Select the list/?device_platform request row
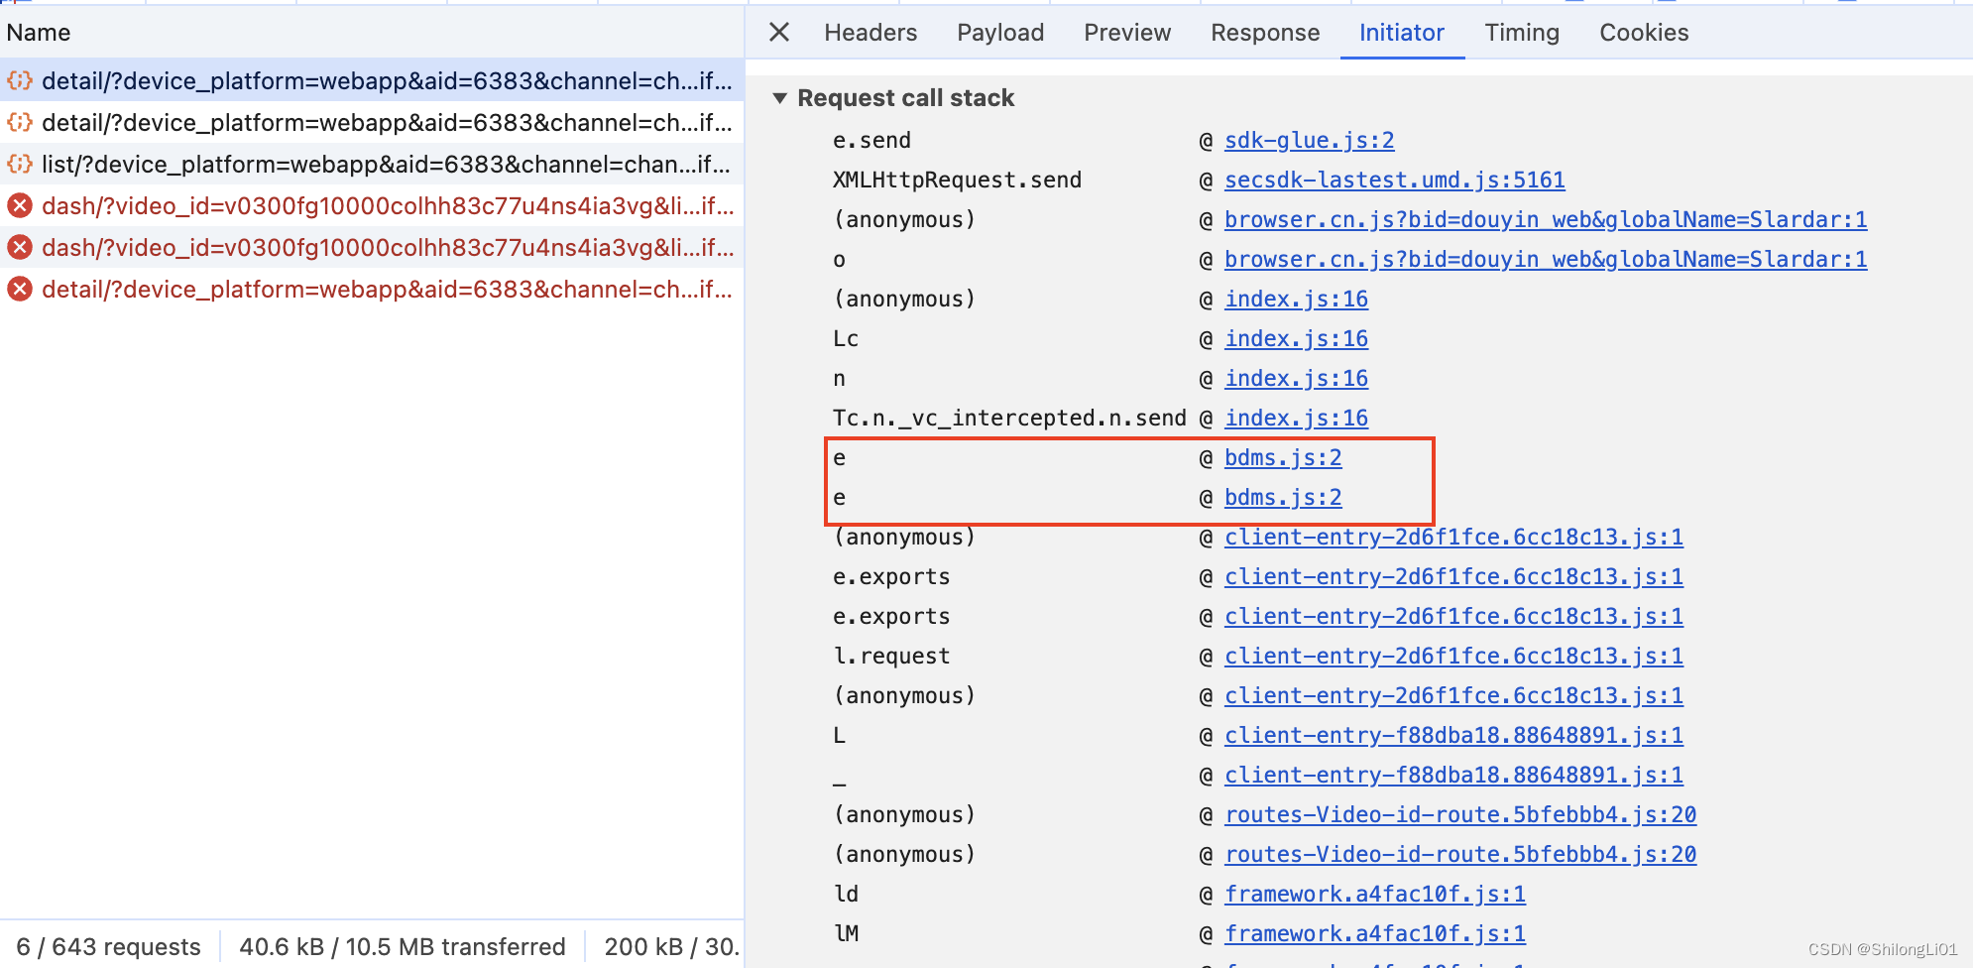 pos(372,164)
